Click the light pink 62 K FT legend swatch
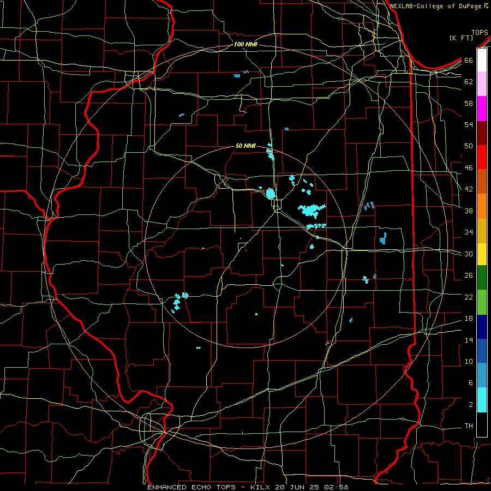Viewport: 491px width, 491px height. click(482, 84)
